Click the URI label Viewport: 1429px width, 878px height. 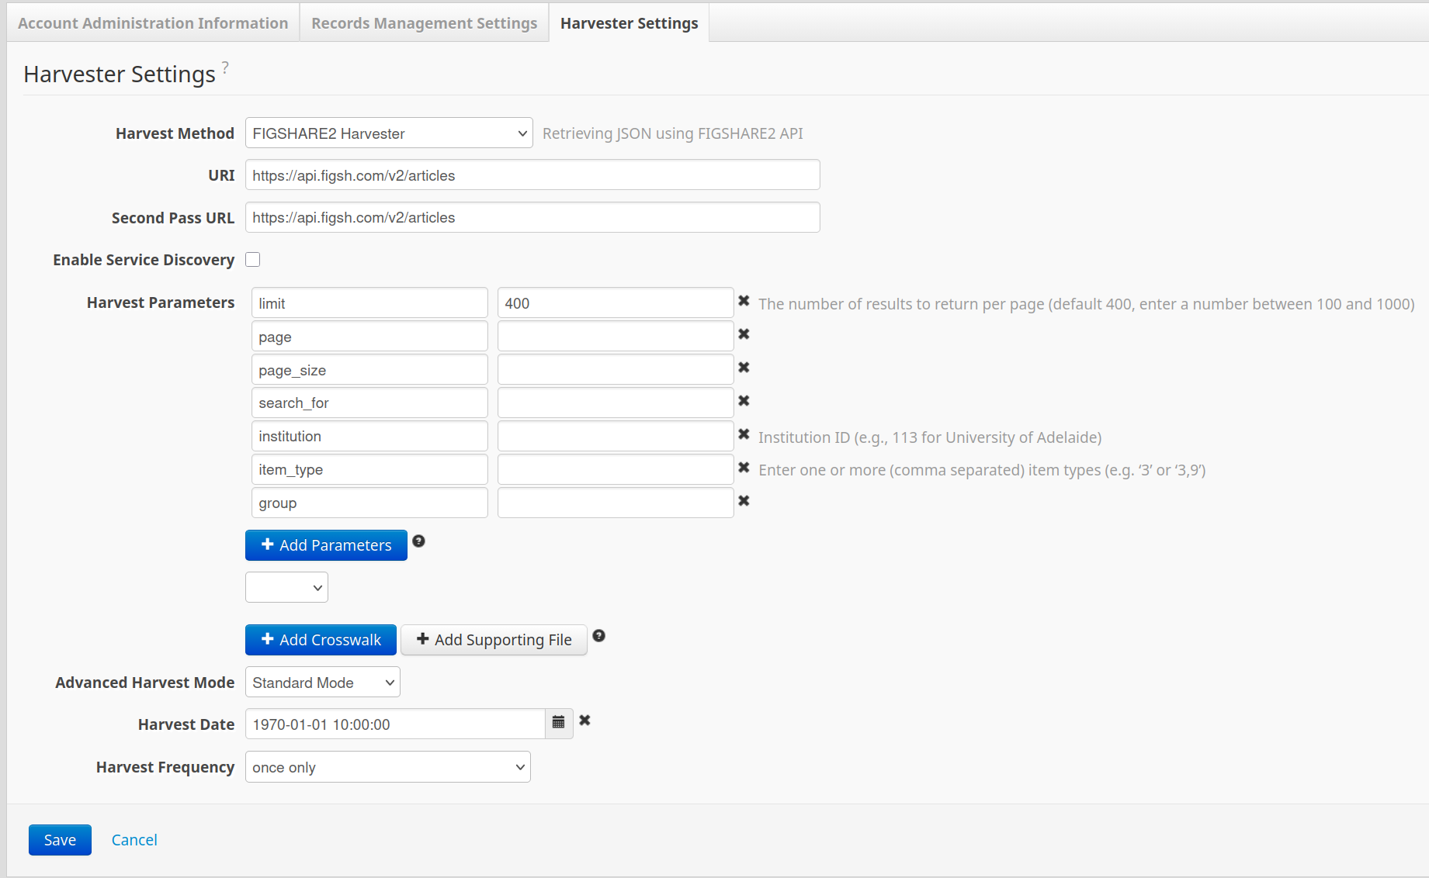(x=221, y=175)
